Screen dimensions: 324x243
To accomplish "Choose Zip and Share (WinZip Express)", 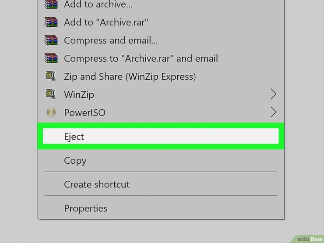I will [x=161, y=76].
